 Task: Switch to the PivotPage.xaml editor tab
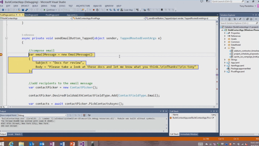pyautogui.click(x=52, y=15)
